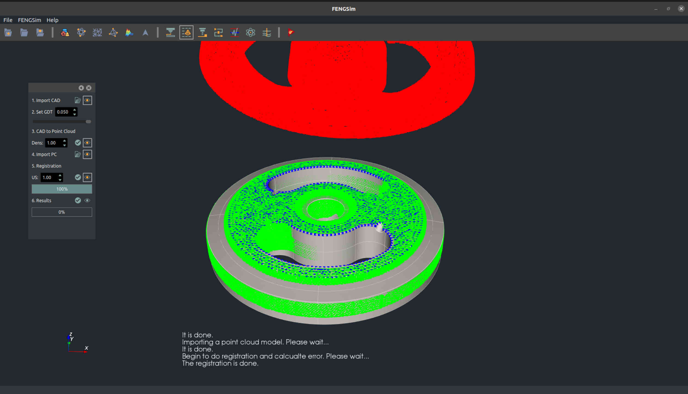688x394 pixels.
Task: Toggle visibility eye for Registration row
Action: pos(87,177)
